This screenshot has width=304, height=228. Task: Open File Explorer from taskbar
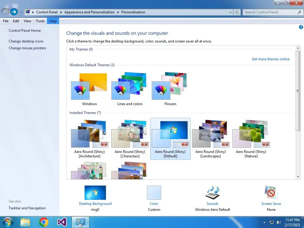click(25, 222)
